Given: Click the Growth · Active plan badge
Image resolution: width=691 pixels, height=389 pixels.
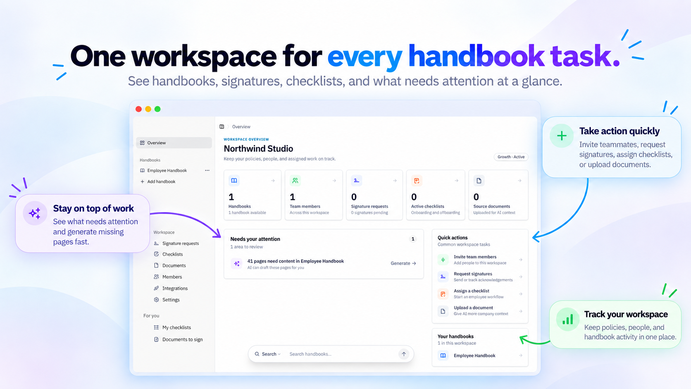Looking at the screenshot, I should click(x=511, y=157).
